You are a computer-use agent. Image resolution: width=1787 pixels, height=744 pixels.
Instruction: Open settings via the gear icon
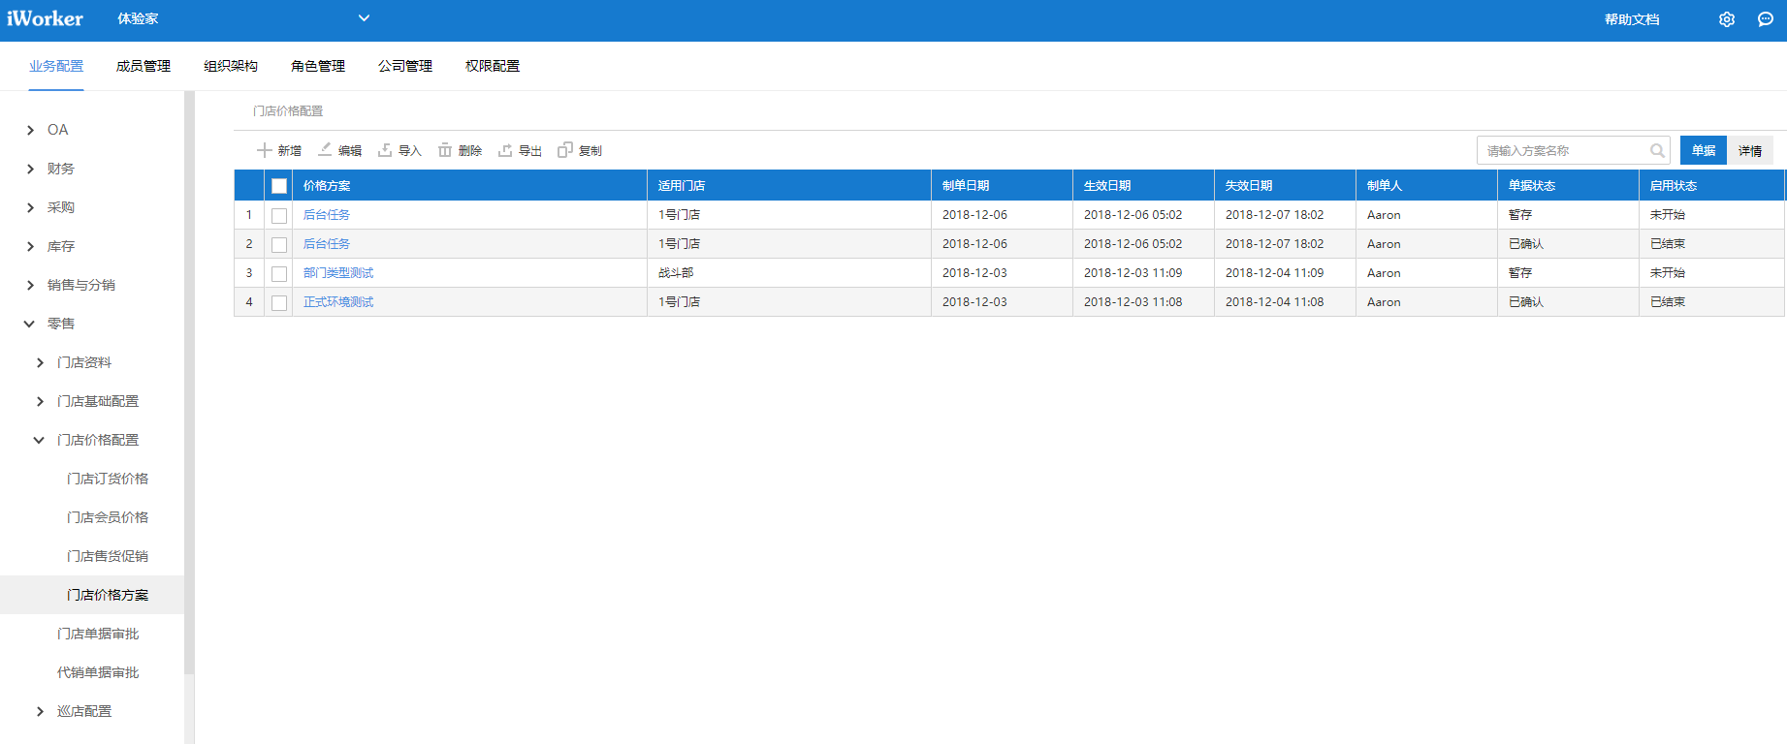(1727, 19)
